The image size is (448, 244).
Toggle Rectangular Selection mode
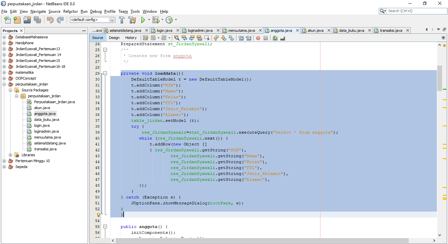pos(207,38)
